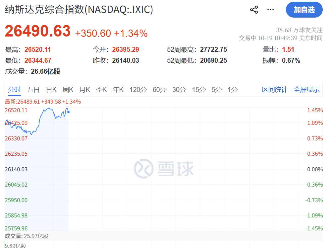Click the 26235.05 price axis label

click(x=16, y=154)
